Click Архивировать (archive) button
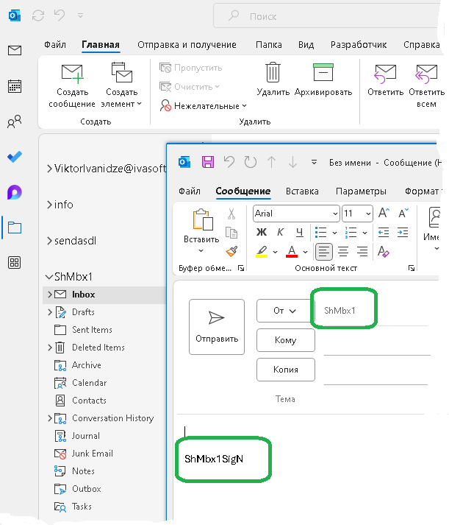The image size is (449, 525). coord(323,80)
